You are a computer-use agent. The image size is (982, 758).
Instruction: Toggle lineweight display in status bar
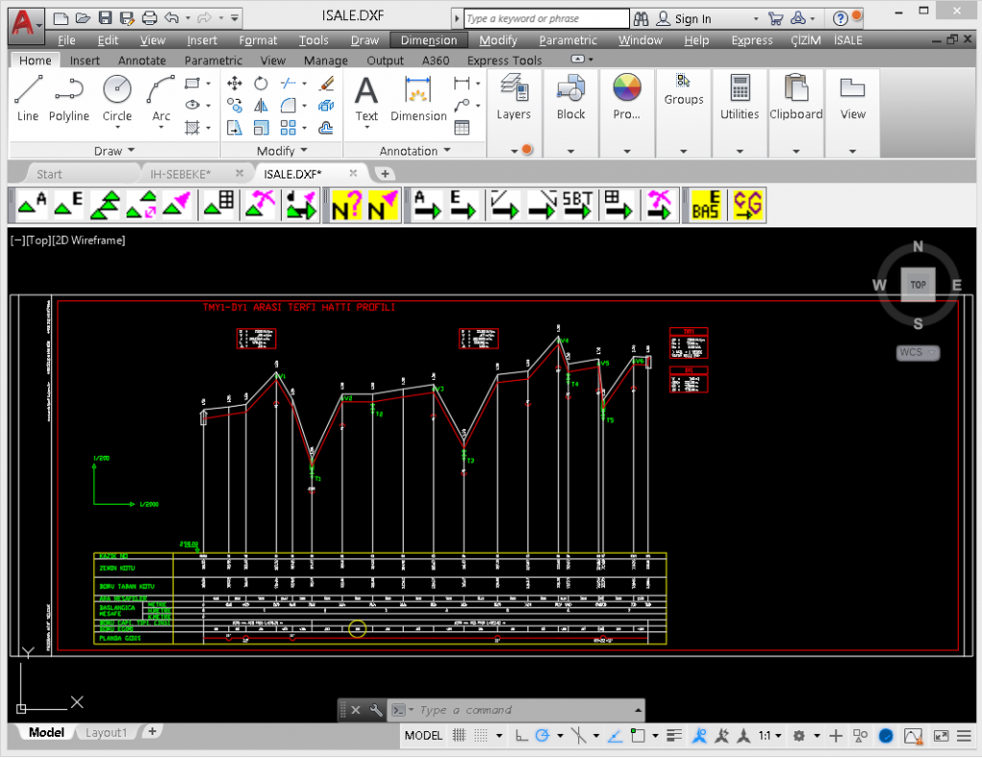[x=674, y=736]
